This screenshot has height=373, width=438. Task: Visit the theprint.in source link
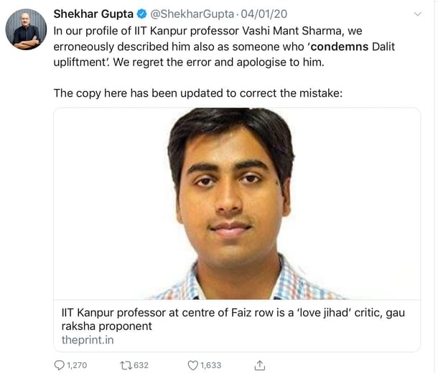click(x=87, y=339)
